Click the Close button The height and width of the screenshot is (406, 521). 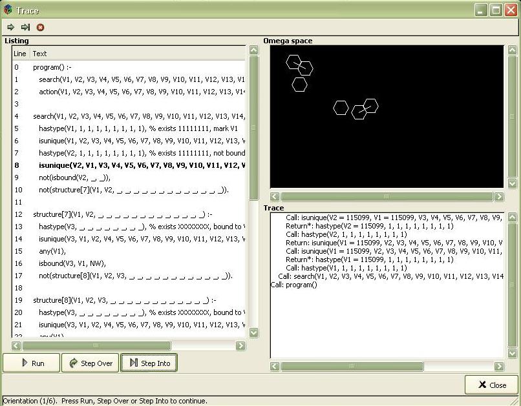(x=492, y=385)
